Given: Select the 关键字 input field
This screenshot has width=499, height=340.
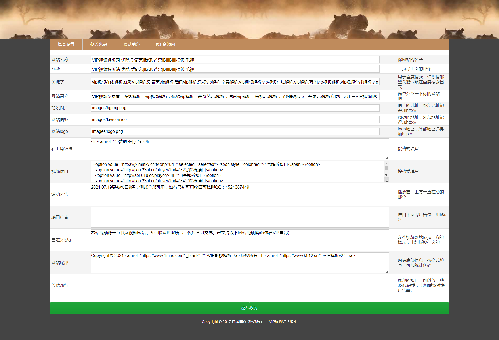Looking at the screenshot, I should (235, 82).
